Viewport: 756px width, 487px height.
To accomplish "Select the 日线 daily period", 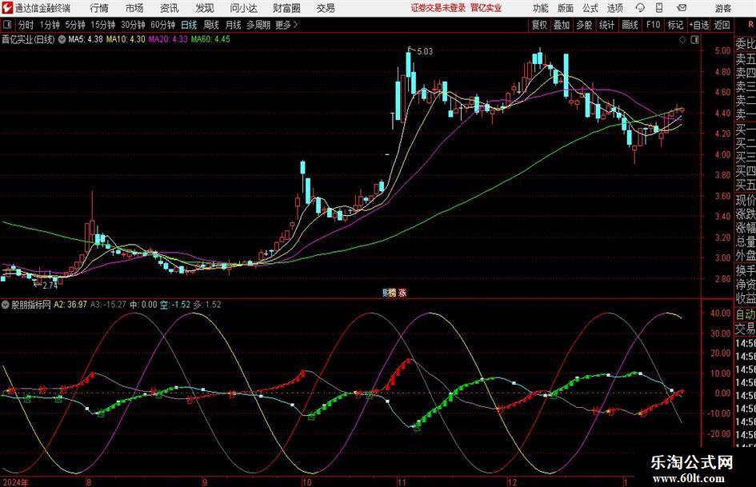I will pos(189,25).
